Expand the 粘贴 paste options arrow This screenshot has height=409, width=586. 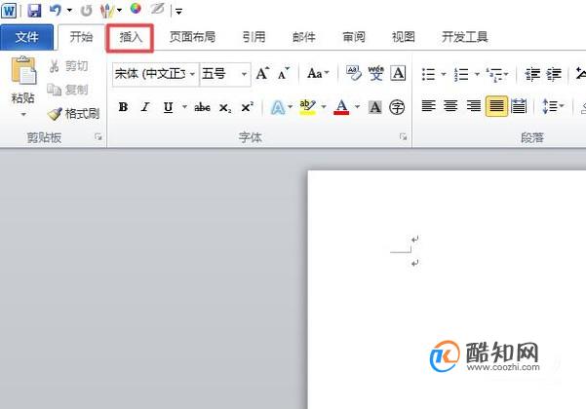tap(23, 114)
